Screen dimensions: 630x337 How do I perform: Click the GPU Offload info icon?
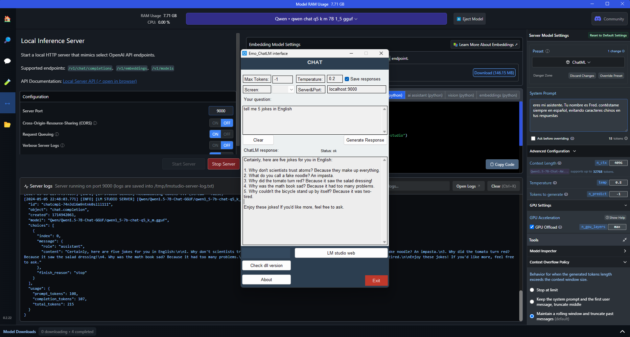coord(560,227)
